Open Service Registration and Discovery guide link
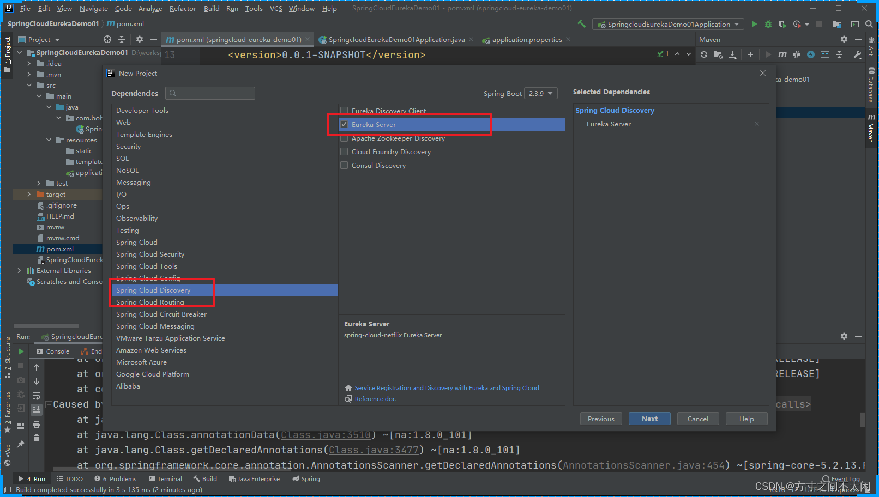879x497 pixels. [447, 388]
